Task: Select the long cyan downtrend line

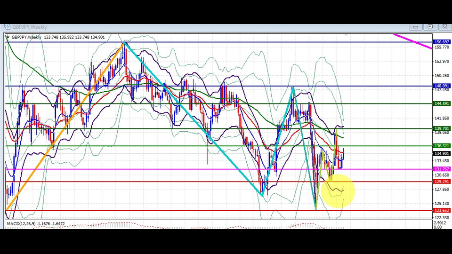Action: coord(193,119)
